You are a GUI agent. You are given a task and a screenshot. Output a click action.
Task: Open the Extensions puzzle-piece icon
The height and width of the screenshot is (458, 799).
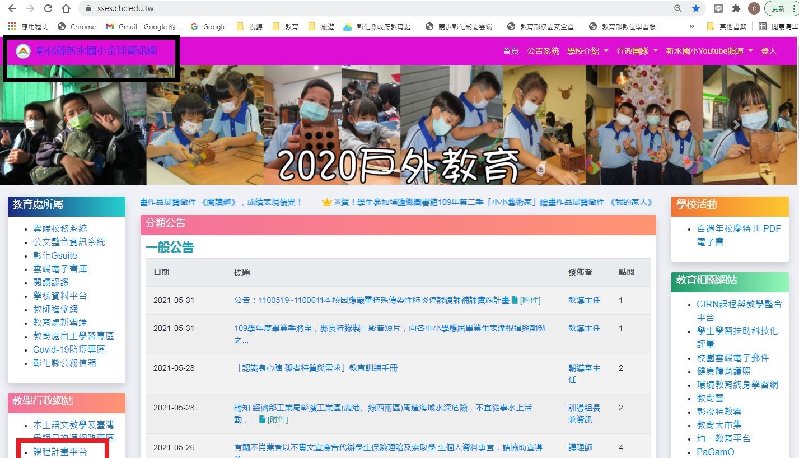tap(736, 8)
